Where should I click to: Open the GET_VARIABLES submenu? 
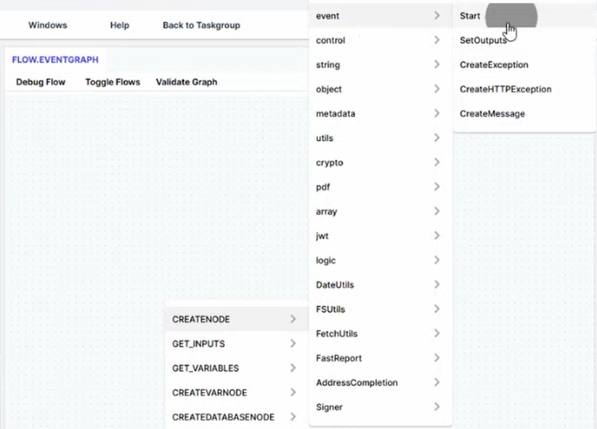point(237,368)
